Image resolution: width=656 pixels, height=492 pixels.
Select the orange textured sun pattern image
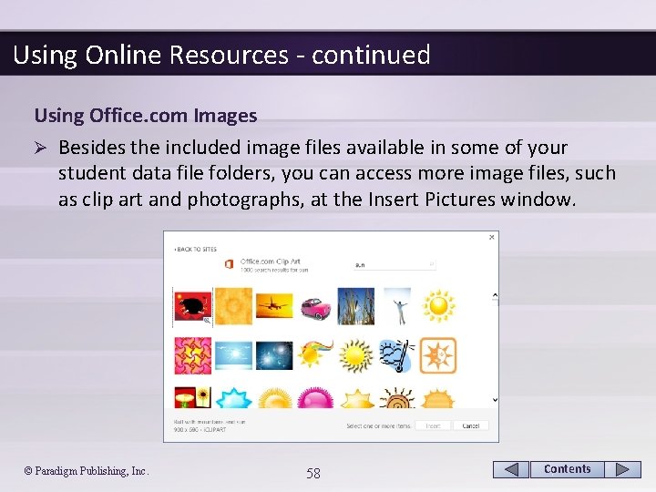pyautogui.click(x=234, y=306)
